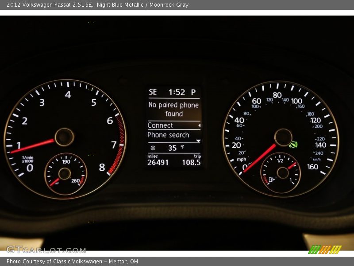Click the 260 mark on temperature gauge

click(75, 181)
